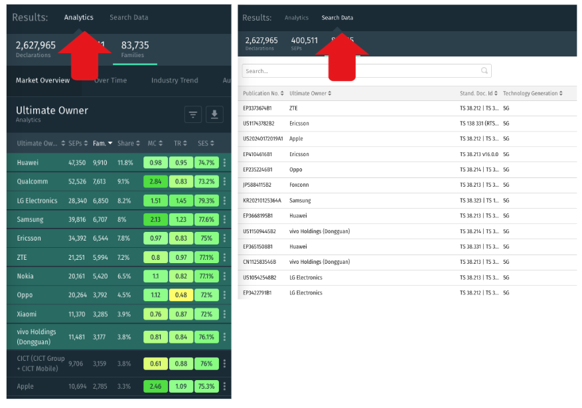Switch to Analytics tab in left panel
The image size is (582, 408).
click(x=79, y=17)
